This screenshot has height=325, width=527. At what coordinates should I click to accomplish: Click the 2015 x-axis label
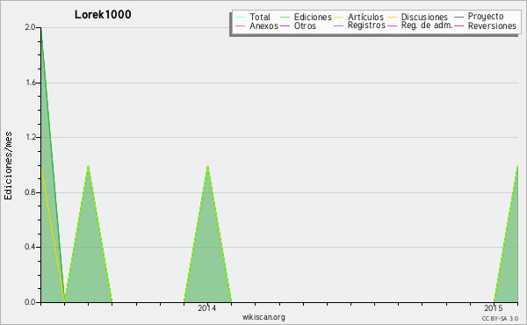click(494, 307)
